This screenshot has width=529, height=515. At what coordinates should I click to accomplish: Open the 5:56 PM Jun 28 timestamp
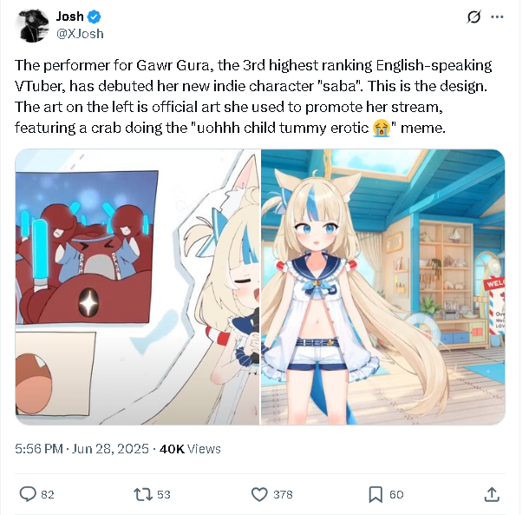(82, 449)
